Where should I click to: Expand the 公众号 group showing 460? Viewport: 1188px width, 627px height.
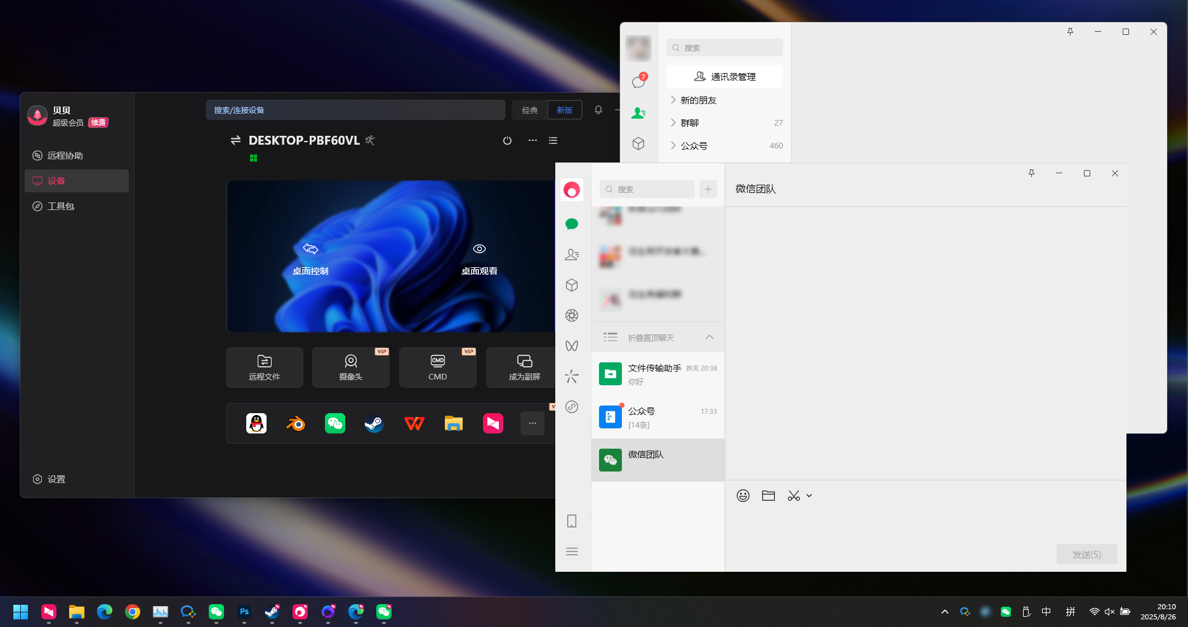(725, 146)
